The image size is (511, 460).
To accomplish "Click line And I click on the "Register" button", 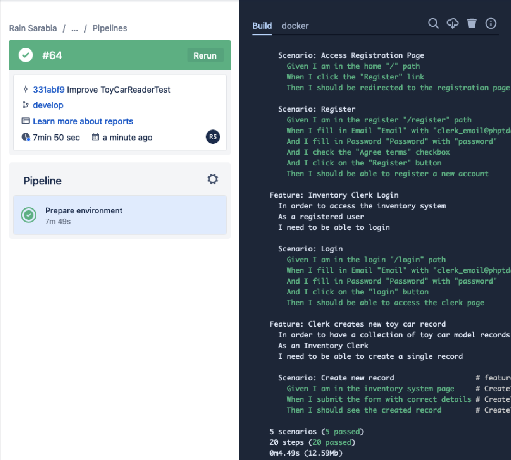I will pos(364,163).
